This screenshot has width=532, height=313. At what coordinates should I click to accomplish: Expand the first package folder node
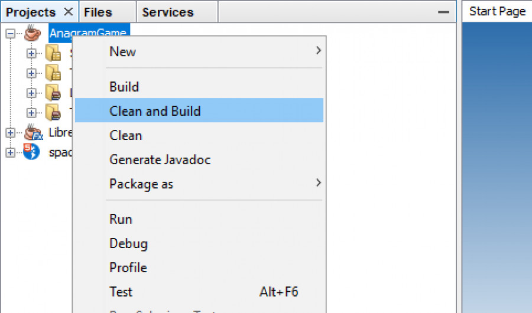[x=31, y=53]
